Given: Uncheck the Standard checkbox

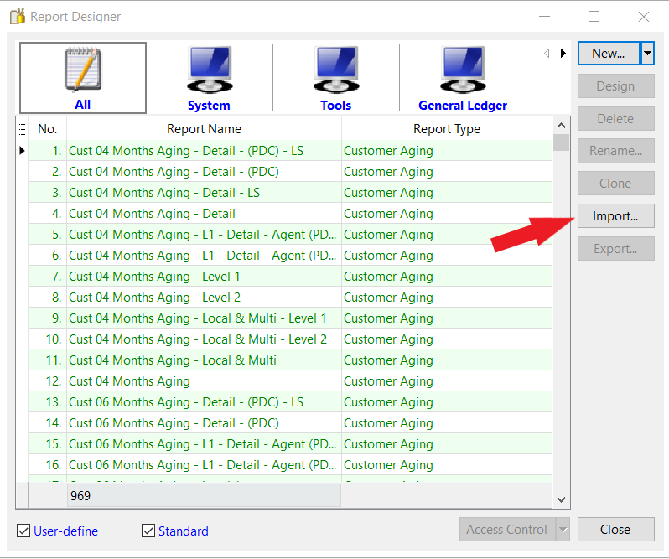Looking at the screenshot, I should [x=148, y=531].
